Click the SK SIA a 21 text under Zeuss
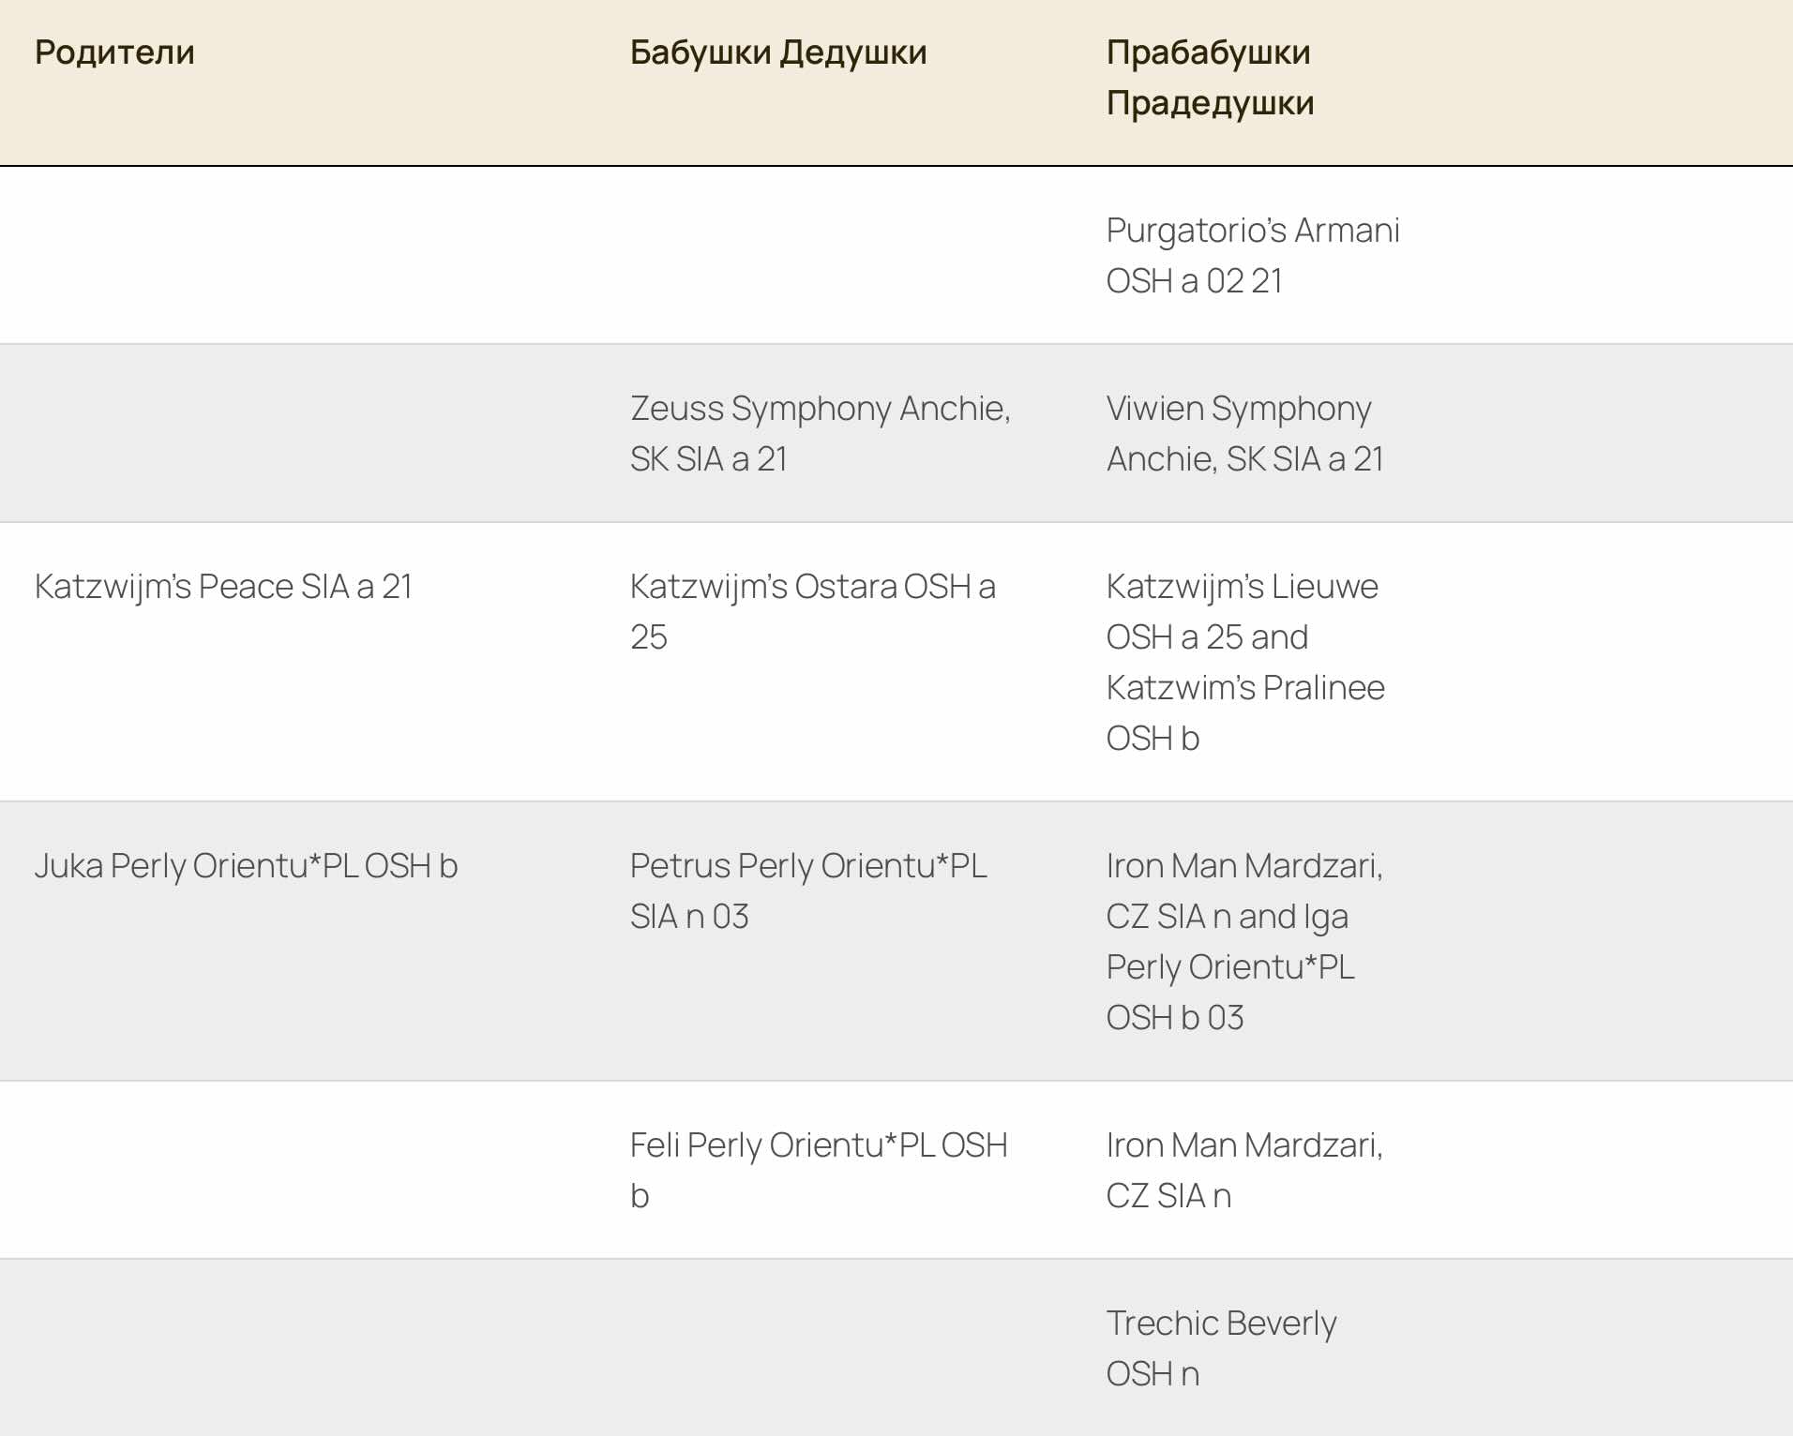The width and height of the screenshot is (1793, 1436). (x=708, y=459)
